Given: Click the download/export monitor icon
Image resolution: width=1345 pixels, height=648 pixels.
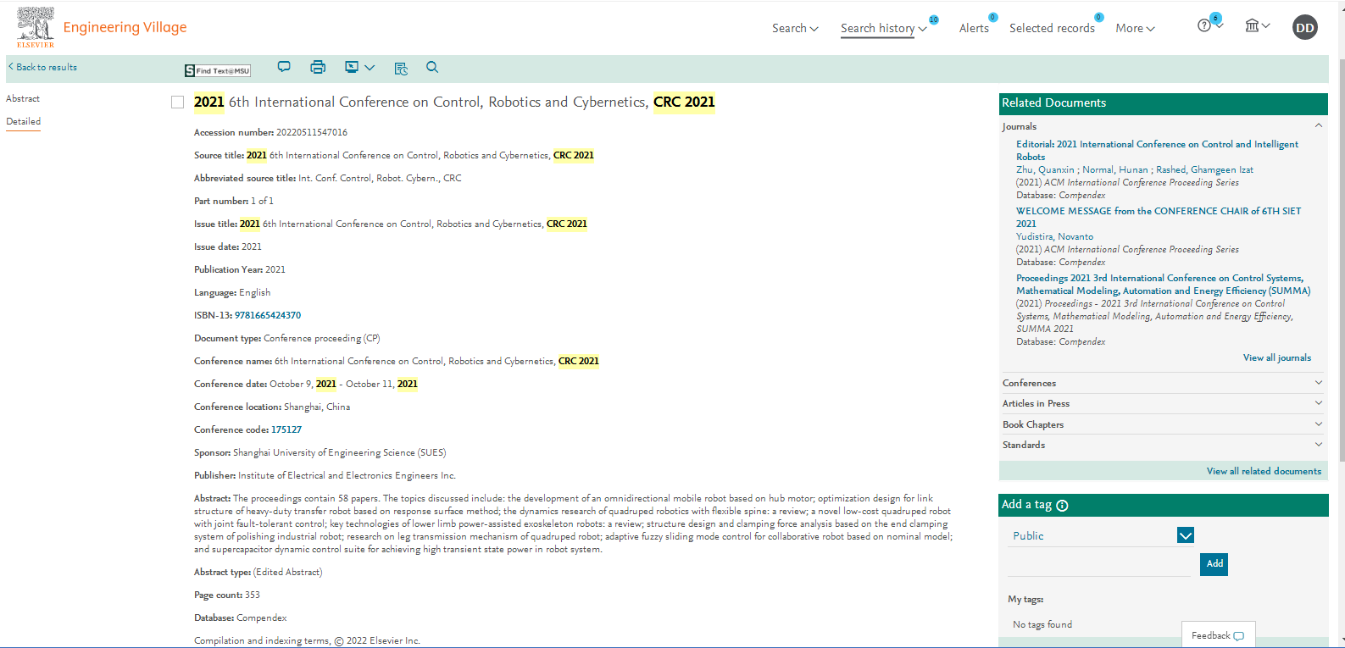Looking at the screenshot, I should coord(352,67).
